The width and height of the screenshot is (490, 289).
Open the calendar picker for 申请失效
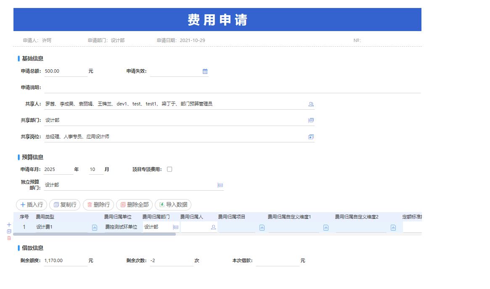205,71
